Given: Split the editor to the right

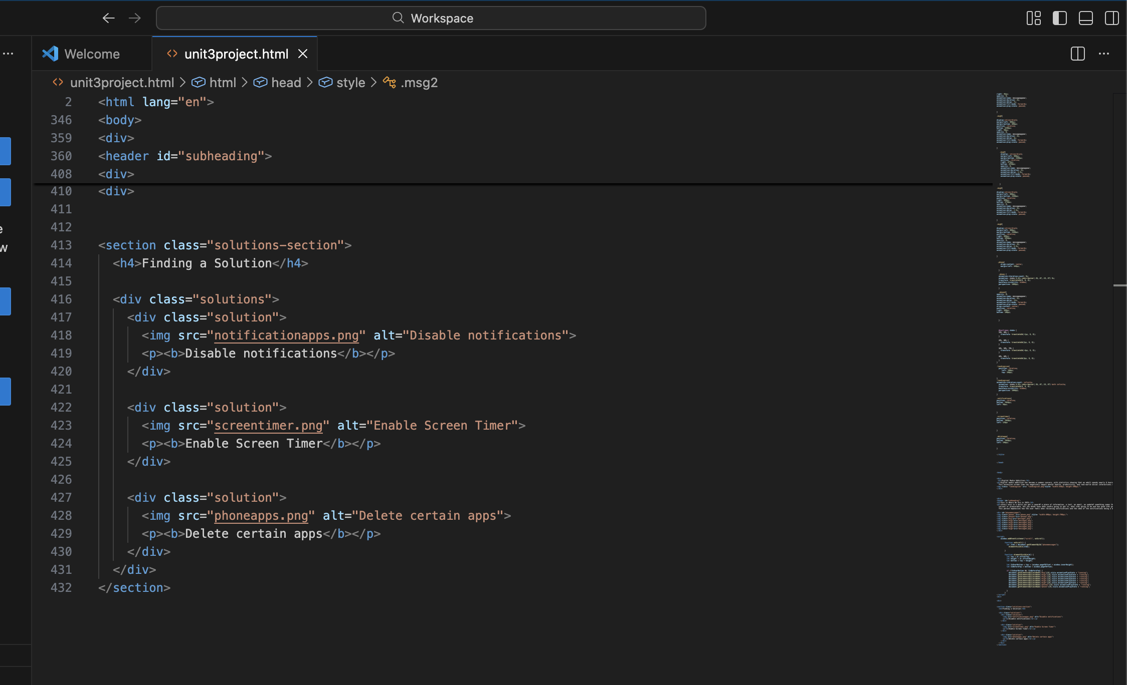Looking at the screenshot, I should click(1077, 54).
